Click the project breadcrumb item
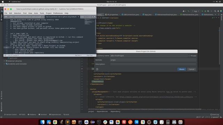The height and width of the screenshot is (125, 223). click(x=91, y=111)
